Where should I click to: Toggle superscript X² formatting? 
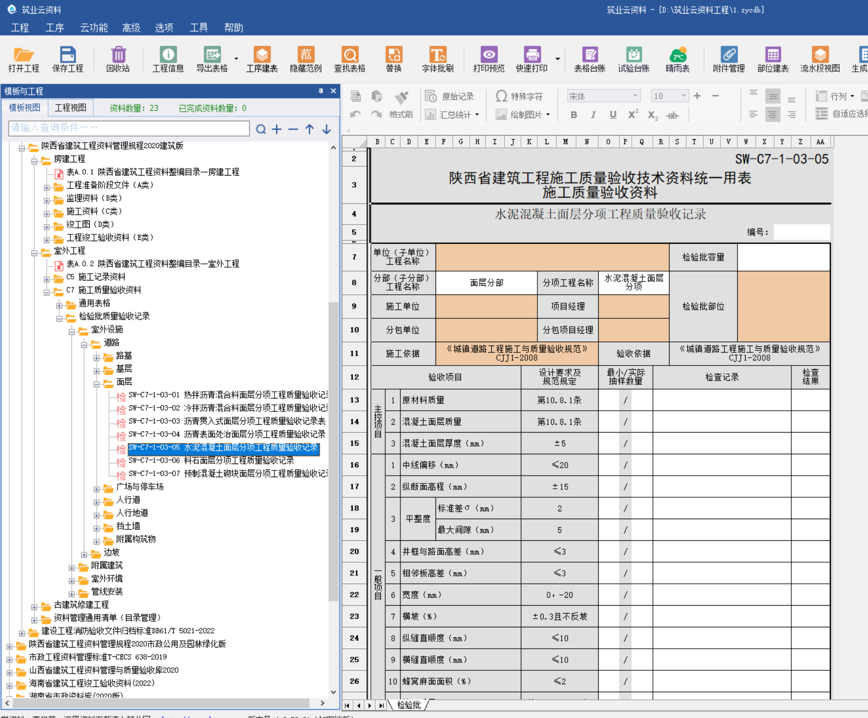pos(633,115)
